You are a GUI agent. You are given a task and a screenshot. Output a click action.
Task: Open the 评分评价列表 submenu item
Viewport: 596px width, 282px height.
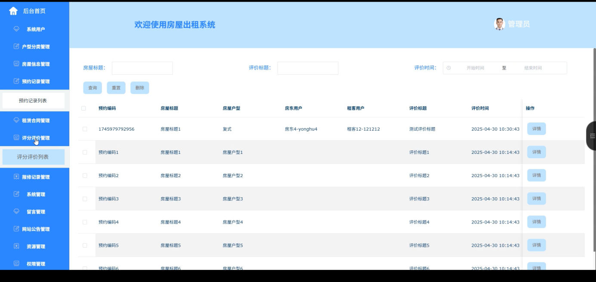pyautogui.click(x=34, y=157)
